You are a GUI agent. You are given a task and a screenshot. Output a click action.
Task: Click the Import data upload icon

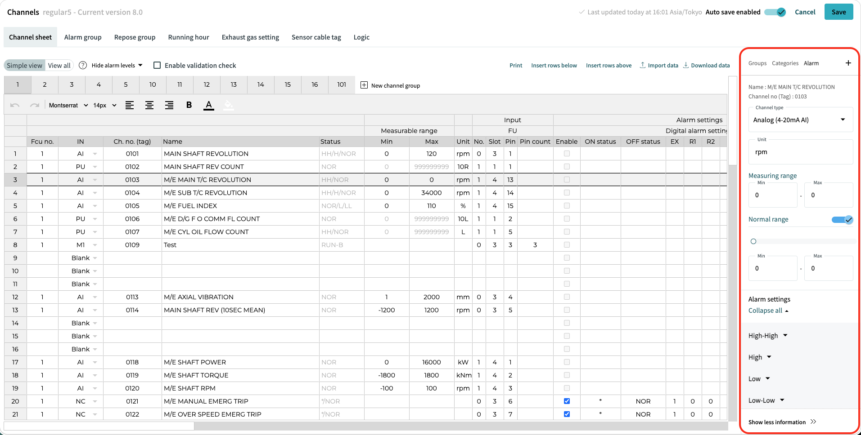tap(643, 65)
